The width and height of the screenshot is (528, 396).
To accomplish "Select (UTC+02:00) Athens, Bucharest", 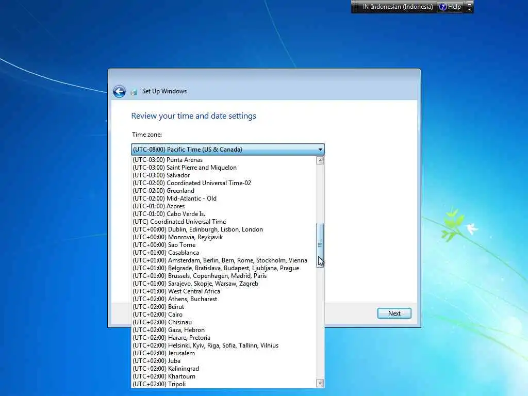I will (224, 299).
